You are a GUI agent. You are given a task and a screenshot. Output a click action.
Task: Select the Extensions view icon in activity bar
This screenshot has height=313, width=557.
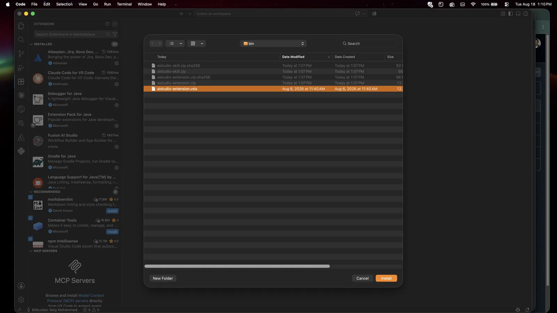[21, 81]
